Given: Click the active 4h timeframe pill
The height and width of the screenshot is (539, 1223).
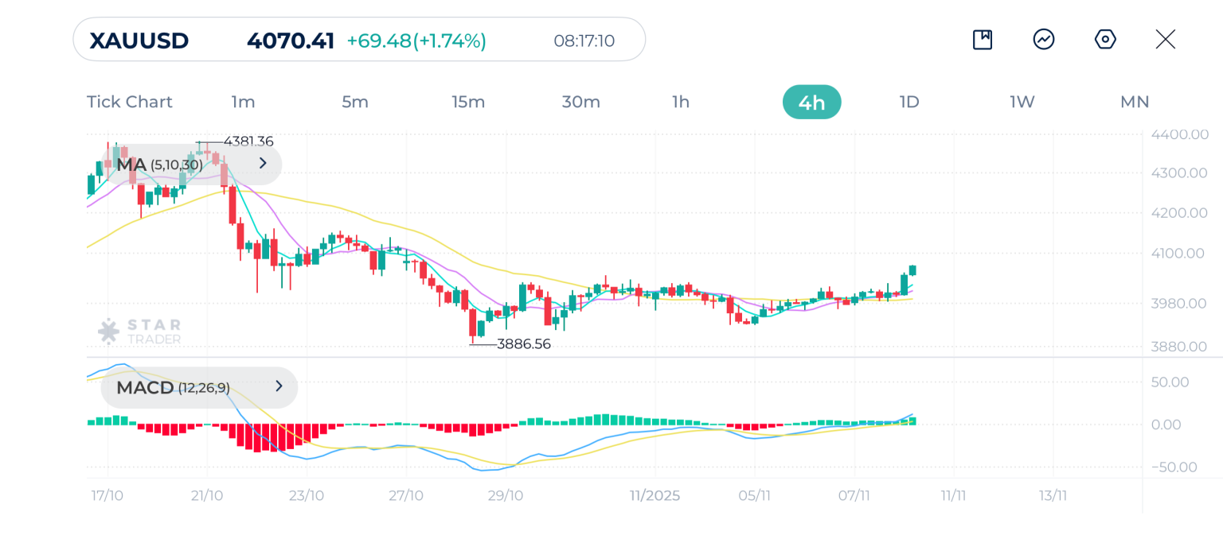Looking at the screenshot, I should point(811,102).
